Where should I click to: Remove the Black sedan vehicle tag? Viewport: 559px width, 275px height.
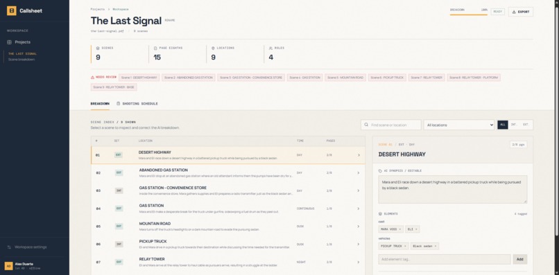pyautogui.click(x=436, y=246)
